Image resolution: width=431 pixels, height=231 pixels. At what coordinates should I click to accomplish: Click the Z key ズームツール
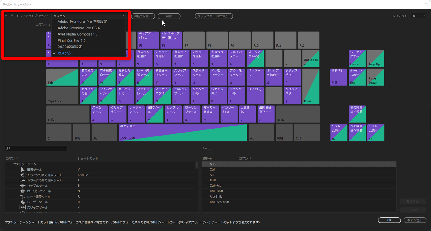tap(99, 114)
